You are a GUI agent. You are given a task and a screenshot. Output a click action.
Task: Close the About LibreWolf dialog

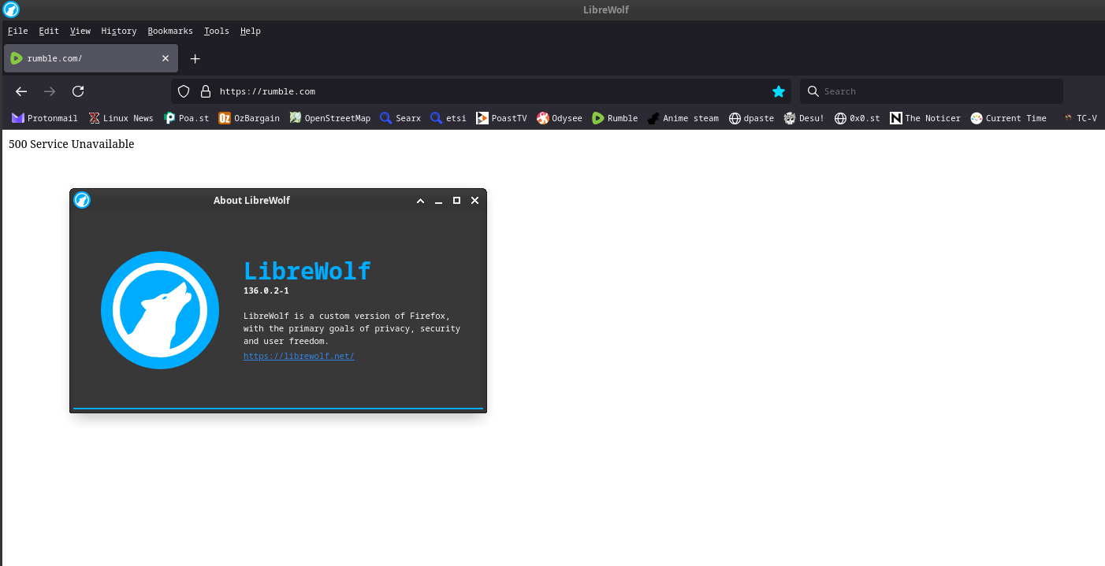point(474,201)
